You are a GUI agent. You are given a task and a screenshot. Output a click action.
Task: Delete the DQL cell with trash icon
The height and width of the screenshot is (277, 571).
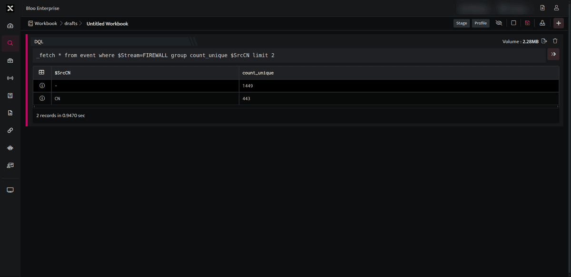555,41
